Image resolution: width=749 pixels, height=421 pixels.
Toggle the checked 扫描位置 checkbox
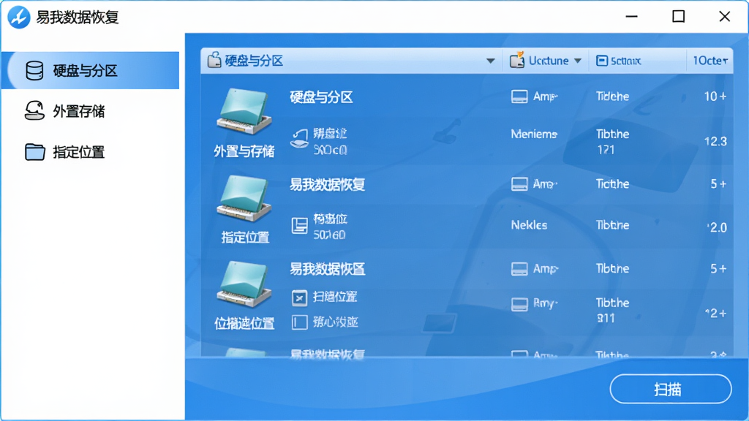tap(299, 298)
